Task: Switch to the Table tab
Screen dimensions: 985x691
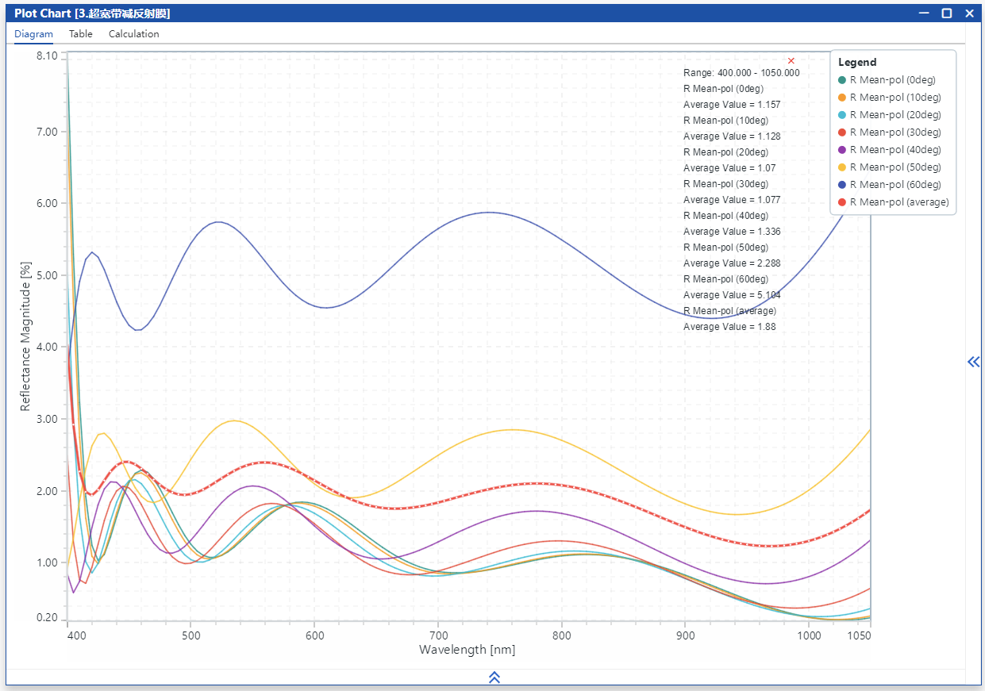Action: [80, 34]
